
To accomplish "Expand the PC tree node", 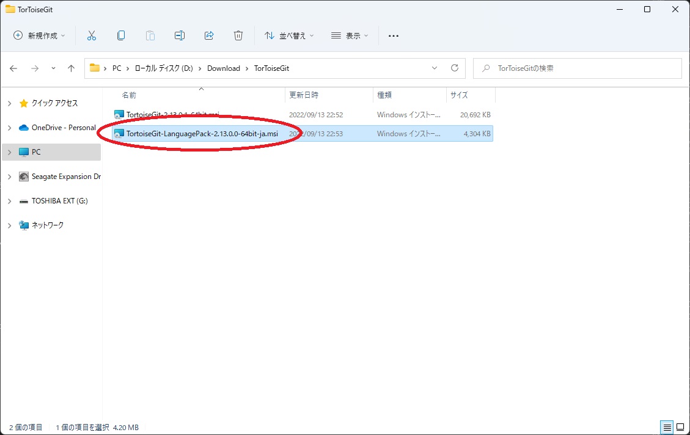I will point(10,152).
